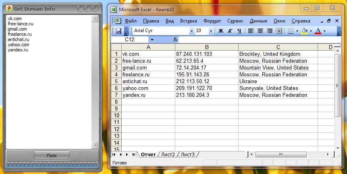Open the Name Box dropdown arrow

point(152,40)
